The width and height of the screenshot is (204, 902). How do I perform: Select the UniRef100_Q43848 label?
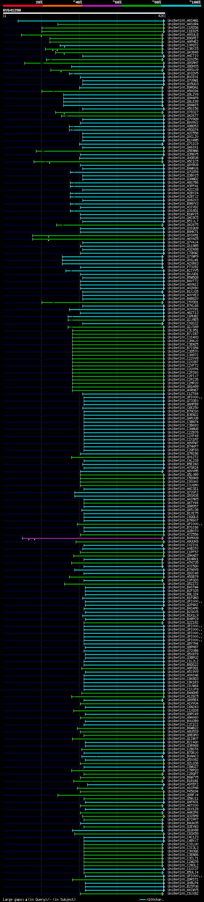[183, 52]
